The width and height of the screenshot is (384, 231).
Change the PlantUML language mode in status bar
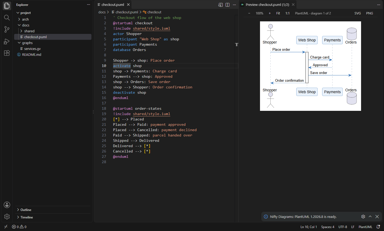click(x=365, y=227)
